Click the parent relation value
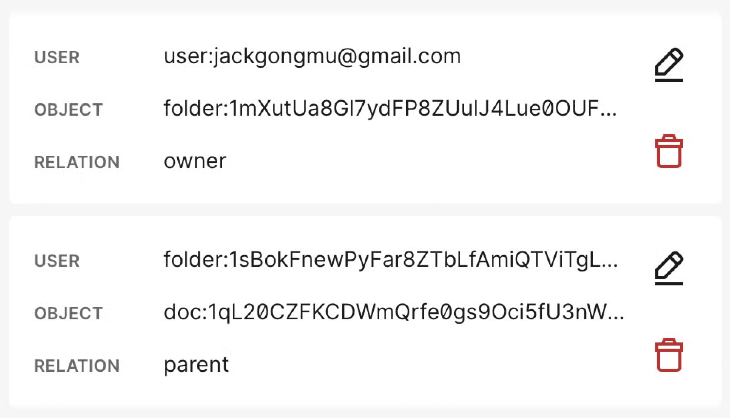This screenshot has width=730, height=418. (196, 365)
